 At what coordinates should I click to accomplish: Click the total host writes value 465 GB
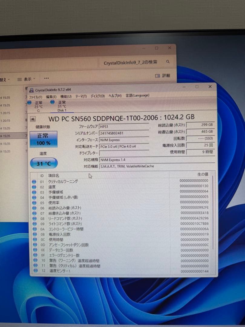pyautogui.click(x=200, y=131)
